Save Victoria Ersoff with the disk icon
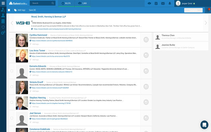 point(146,86)
